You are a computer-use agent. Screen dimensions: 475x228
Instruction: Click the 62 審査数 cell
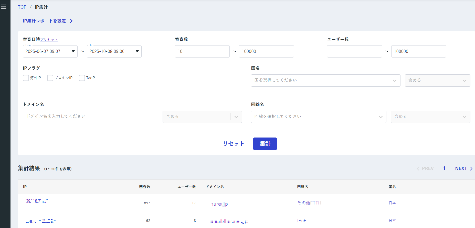pos(148,221)
